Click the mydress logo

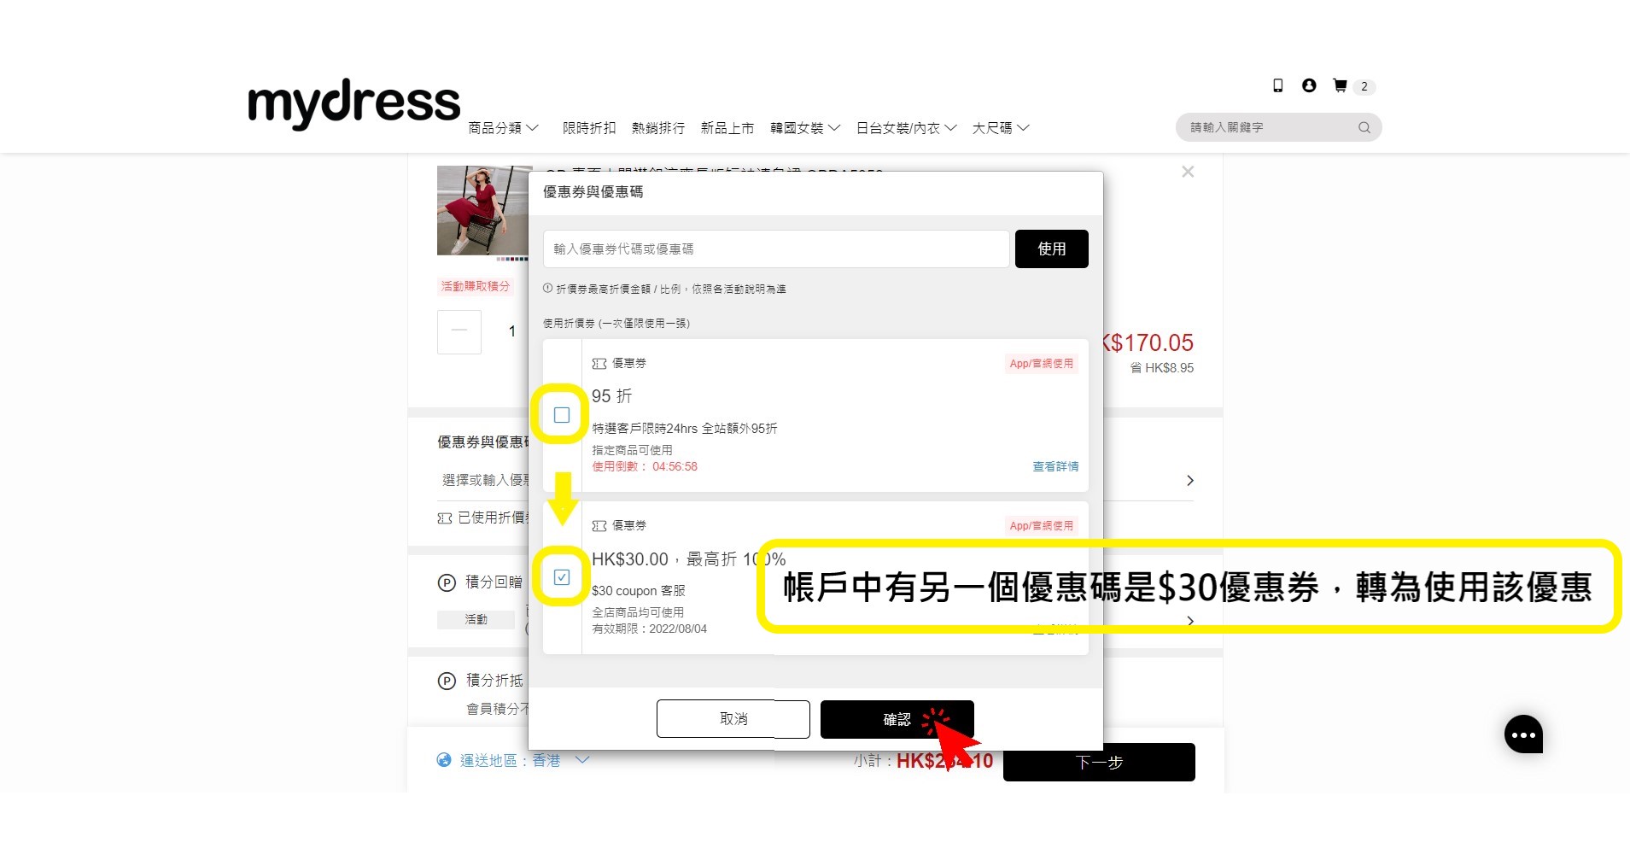[353, 103]
